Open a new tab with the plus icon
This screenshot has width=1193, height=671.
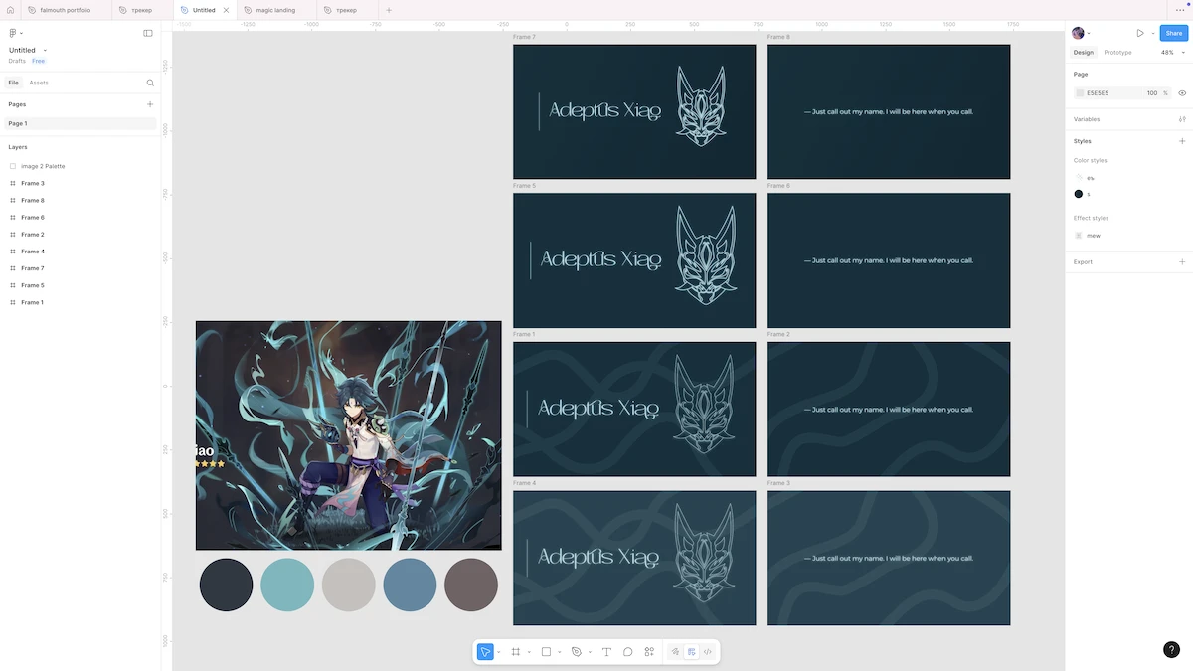tap(389, 10)
